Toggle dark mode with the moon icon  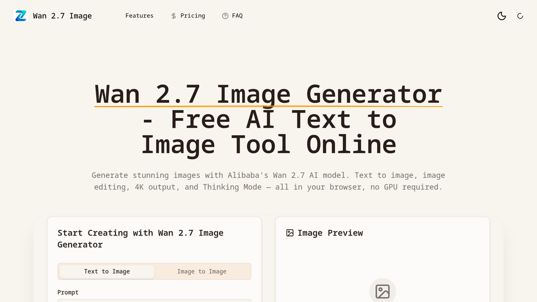pos(502,16)
